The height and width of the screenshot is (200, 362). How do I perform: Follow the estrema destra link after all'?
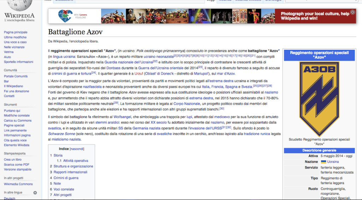[x=221, y=81]
